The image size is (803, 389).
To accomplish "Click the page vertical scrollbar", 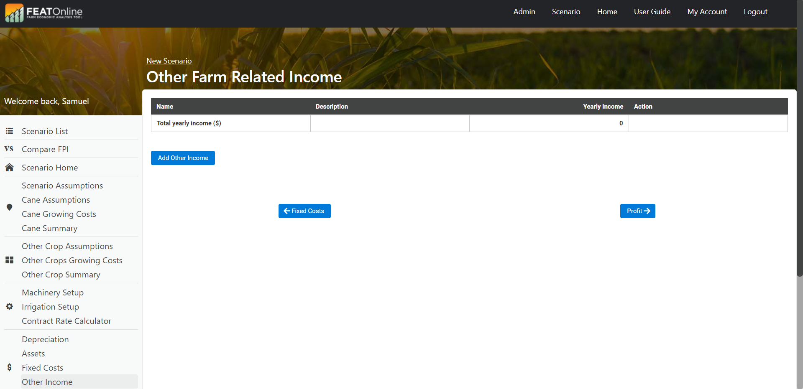I will (800, 167).
